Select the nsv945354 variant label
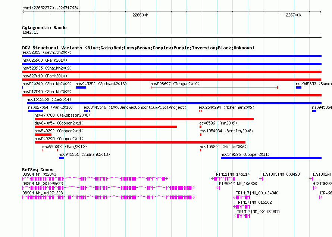This screenshot has height=237, width=332. (322, 107)
